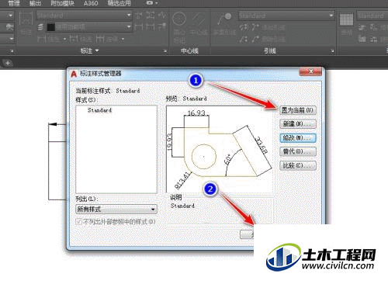Click the 当前标注样式 Standard label

coord(108,91)
